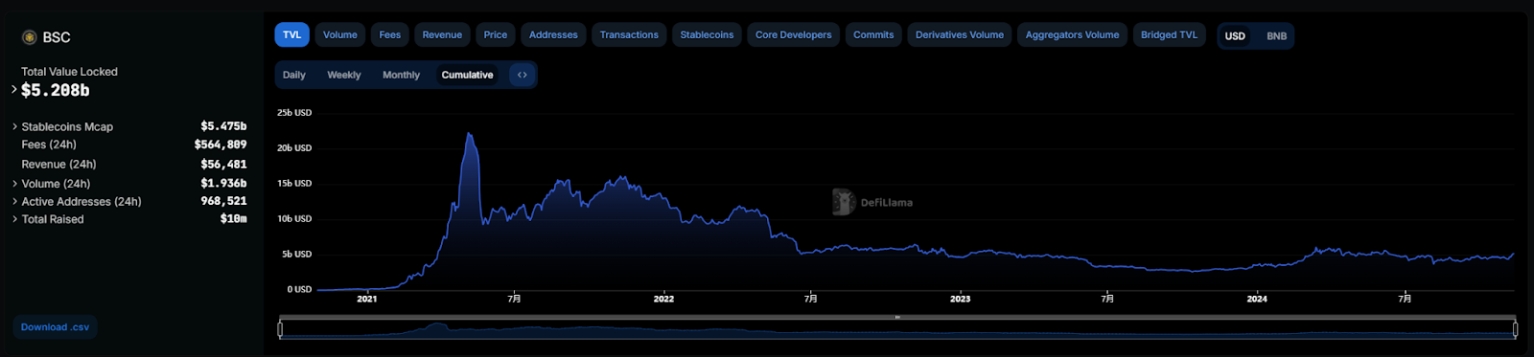Toggle the Price chart metric

point(496,34)
